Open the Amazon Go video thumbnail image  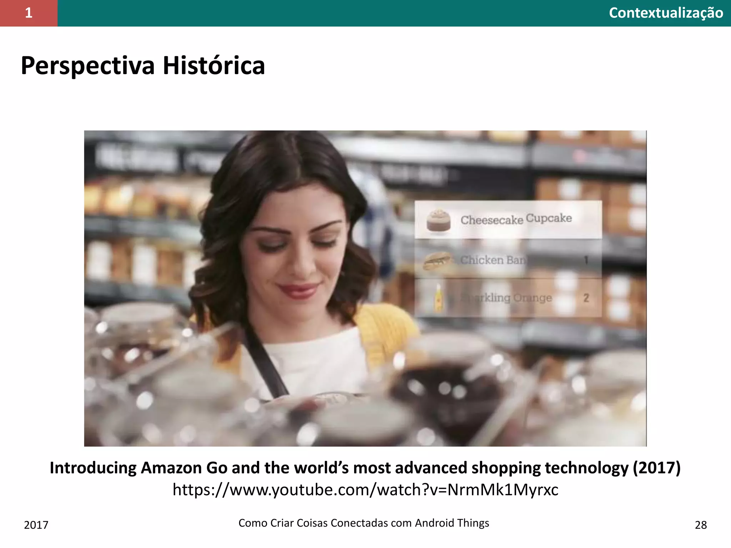365,288
